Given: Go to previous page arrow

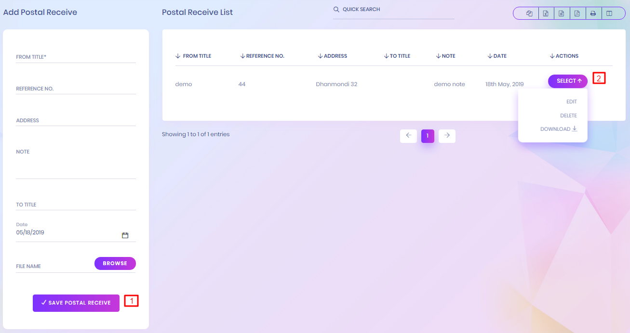Looking at the screenshot, I should tap(408, 136).
